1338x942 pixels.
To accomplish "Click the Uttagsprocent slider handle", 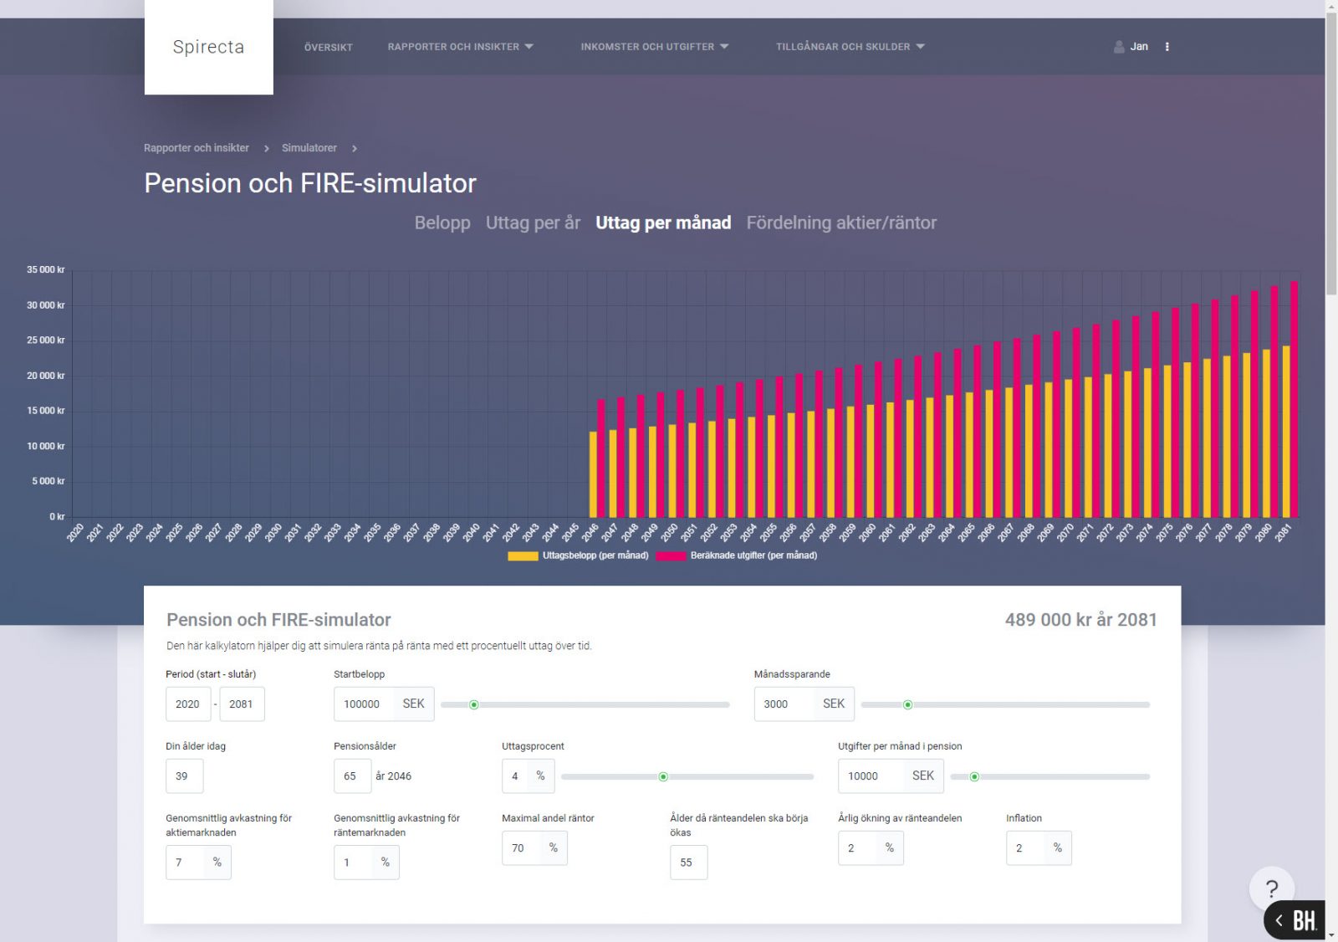I will coord(663,776).
